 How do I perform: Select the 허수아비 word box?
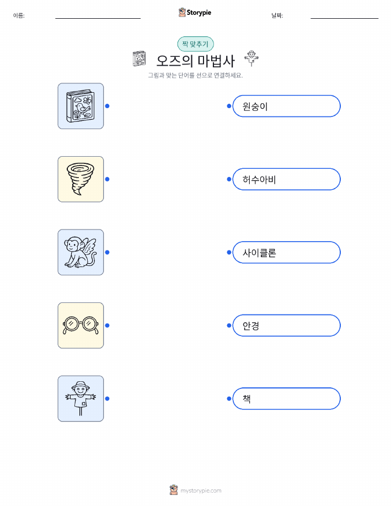pos(286,179)
